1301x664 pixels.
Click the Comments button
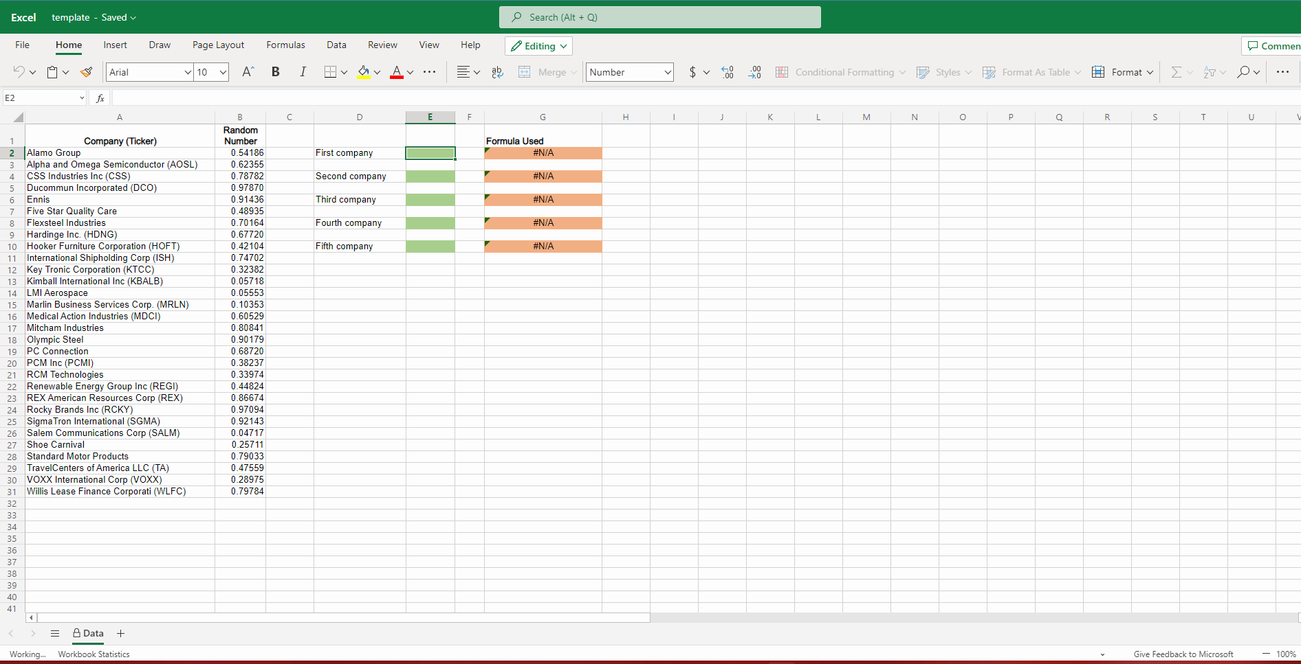coord(1272,46)
